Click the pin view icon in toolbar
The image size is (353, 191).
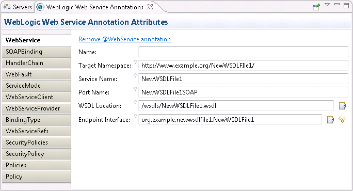point(316,7)
